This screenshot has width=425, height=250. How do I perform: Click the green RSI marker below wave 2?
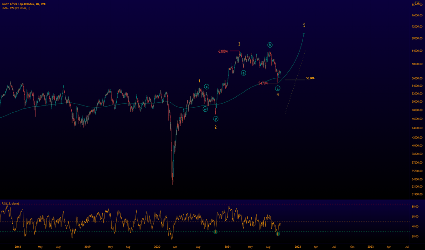(x=216, y=232)
